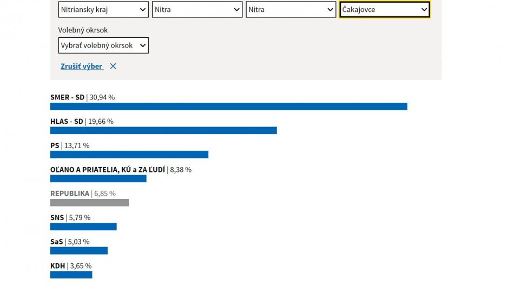Click the HLAS - SD party label

pyautogui.click(x=67, y=122)
